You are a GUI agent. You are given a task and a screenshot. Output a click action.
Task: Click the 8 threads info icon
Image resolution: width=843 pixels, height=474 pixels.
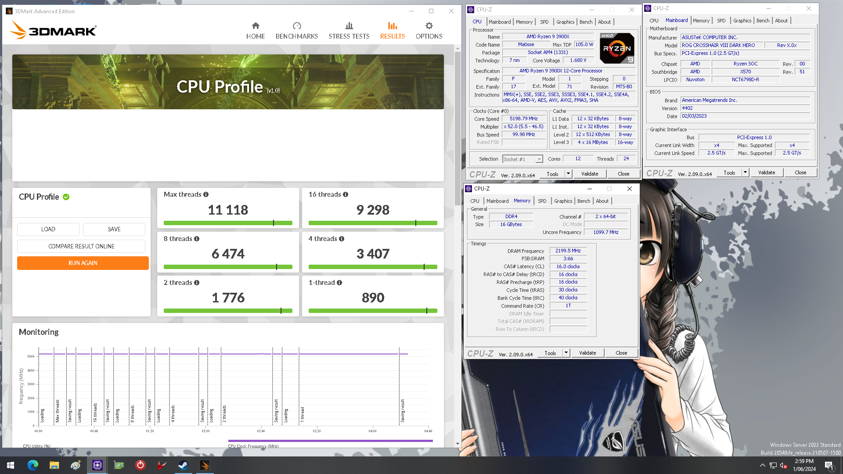tap(197, 239)
